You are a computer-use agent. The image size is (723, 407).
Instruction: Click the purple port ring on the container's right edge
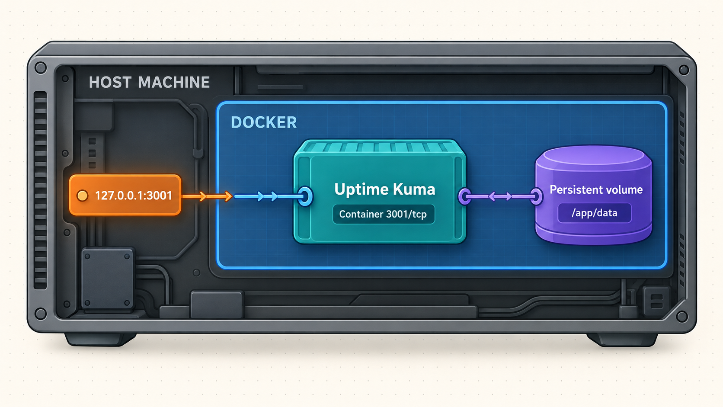(x=465, y=197)
